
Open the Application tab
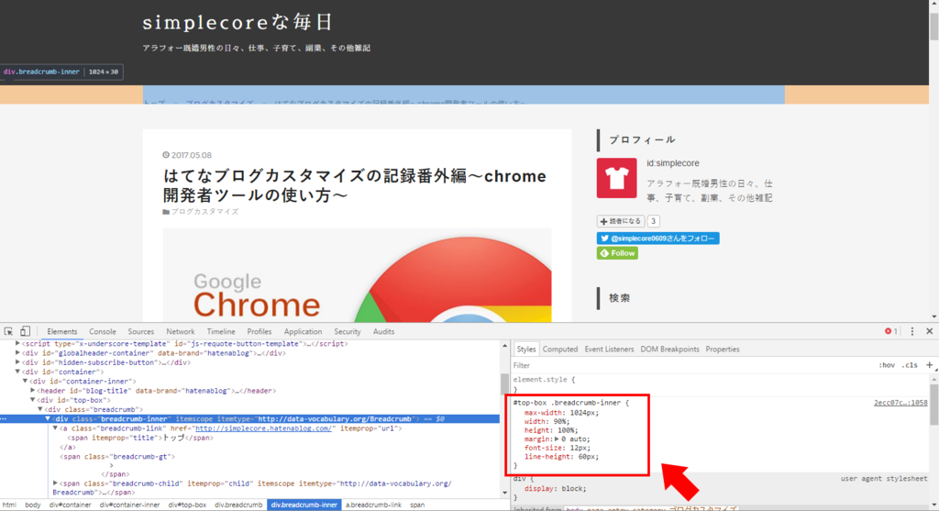point(303,331)
